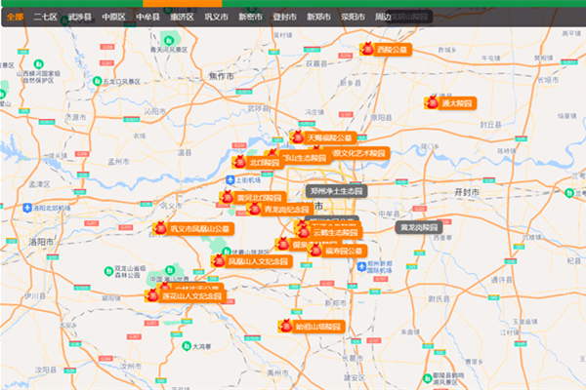Open the 武陟县 district tab

(80, 17)
